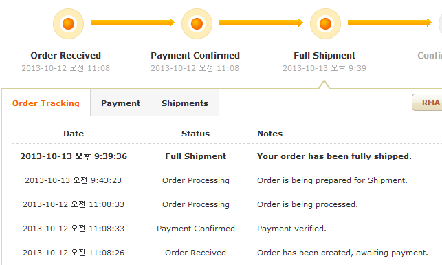This screenshot has height=265, width=442.
Task: Click the Payment Confirmed step circle icon
Action: click(197, 23)
